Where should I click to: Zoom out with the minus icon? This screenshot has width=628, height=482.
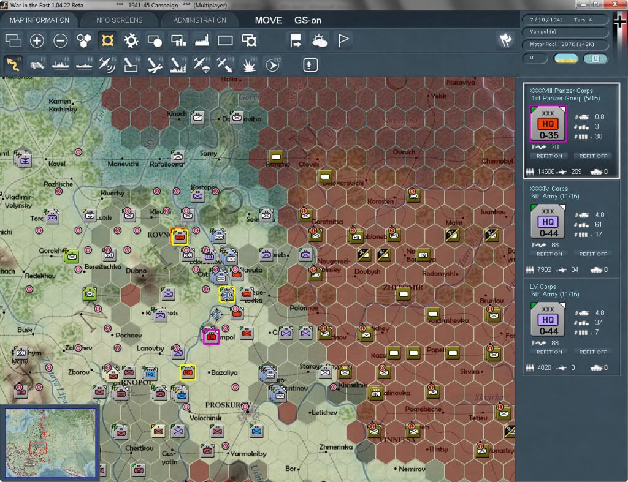click(61, 40)
